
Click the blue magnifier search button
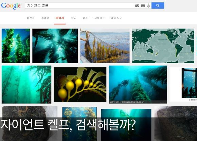click(158, 5)
